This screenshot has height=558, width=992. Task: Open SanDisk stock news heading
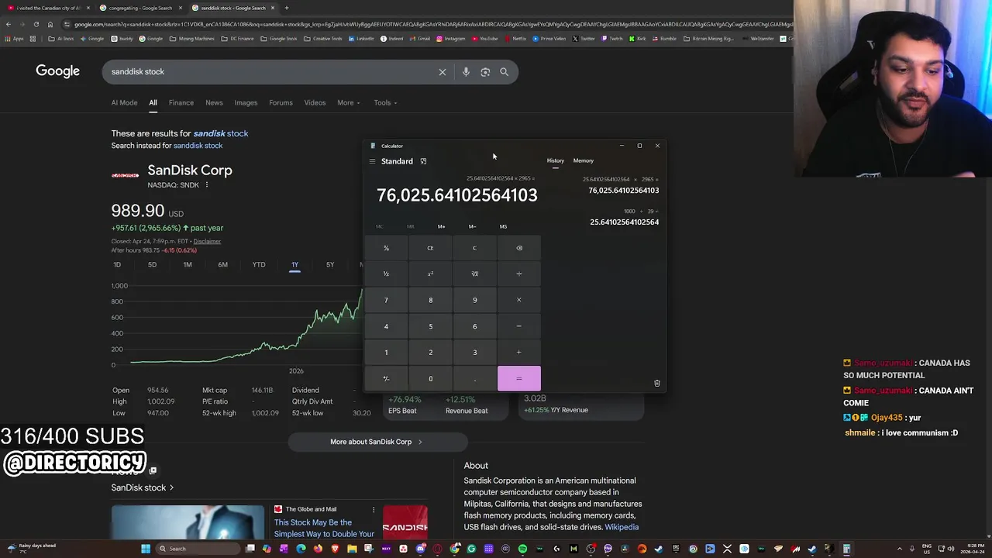(142, 487)
